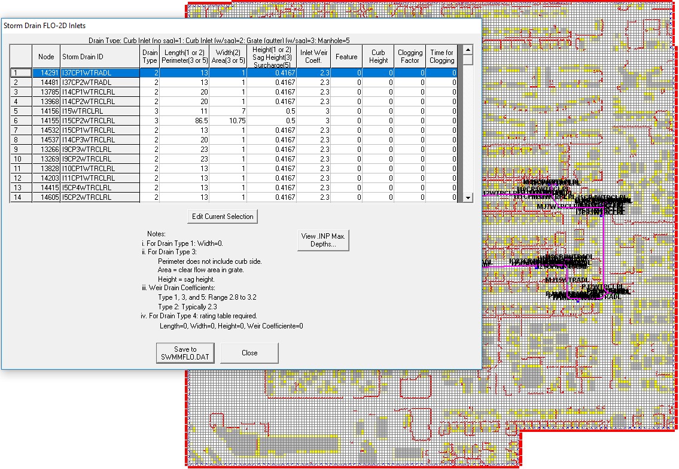Open View .INP Max. Depths dialog
679x469 pixels.
coord(323,240)
